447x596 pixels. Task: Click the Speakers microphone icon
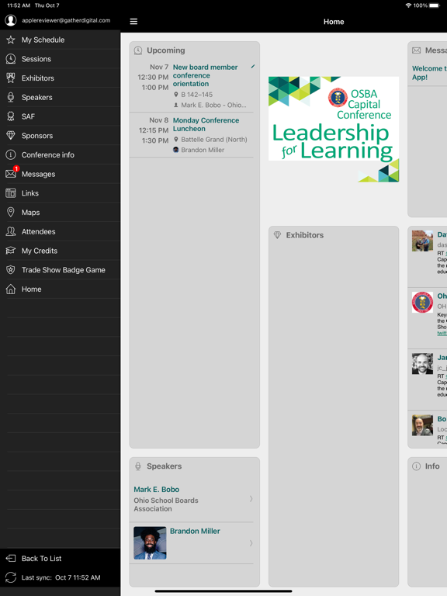tap(11, 97)
